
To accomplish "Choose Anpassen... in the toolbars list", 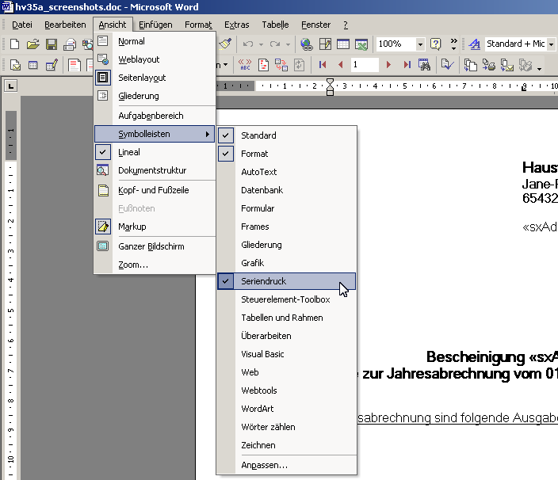I will tap(286, 465).
